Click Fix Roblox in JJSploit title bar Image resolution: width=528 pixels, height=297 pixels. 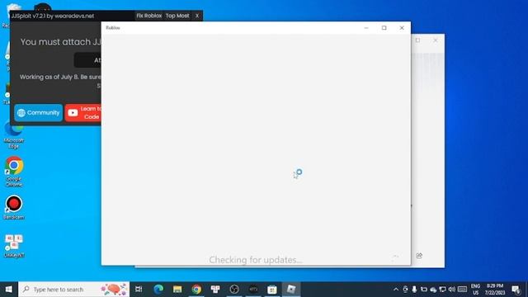coord(148,16)
